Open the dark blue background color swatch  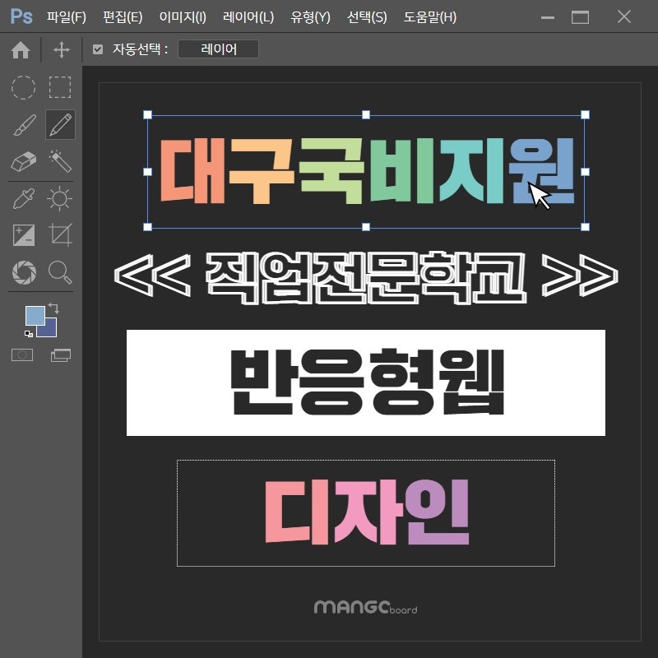(50, 331)
